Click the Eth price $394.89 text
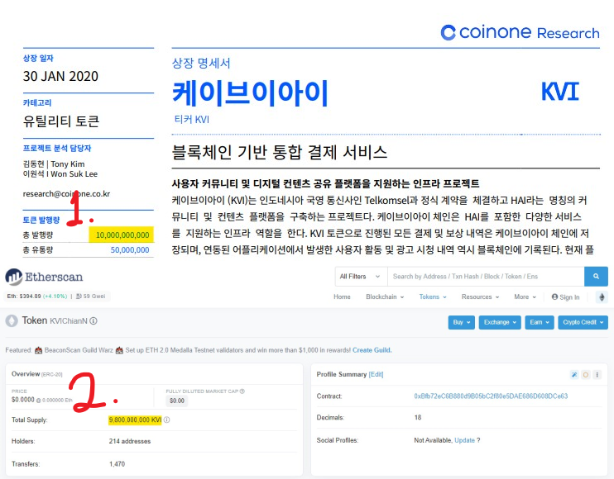The height and width of the screenshot is (479, 614). [24, 296]
